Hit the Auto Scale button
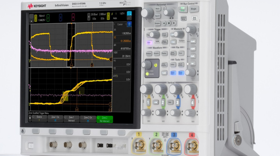The image size is (280, 156). click(x=194, y=18)
